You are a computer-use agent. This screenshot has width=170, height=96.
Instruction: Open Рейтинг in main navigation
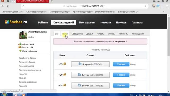(43, 22)
